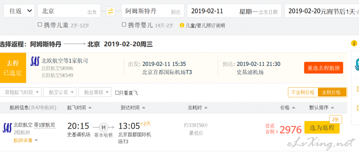Open 往返 trip type dropdown
The height and width of the screenshot is (155, 359).
pyautogui.click(x=19, y=11)
